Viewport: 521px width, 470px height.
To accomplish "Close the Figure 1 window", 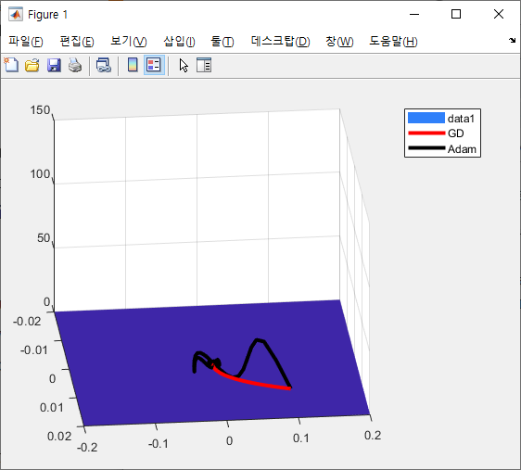I will click(x=499, y=14).
